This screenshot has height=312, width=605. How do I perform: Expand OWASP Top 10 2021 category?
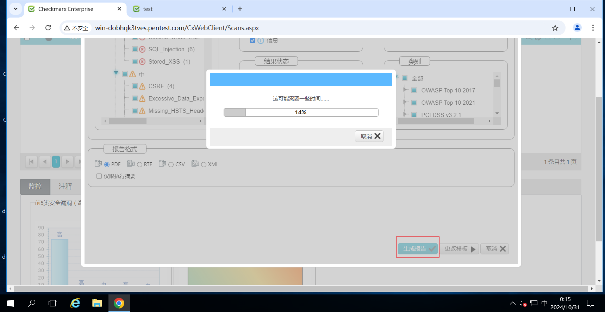(x=405, y=102)
